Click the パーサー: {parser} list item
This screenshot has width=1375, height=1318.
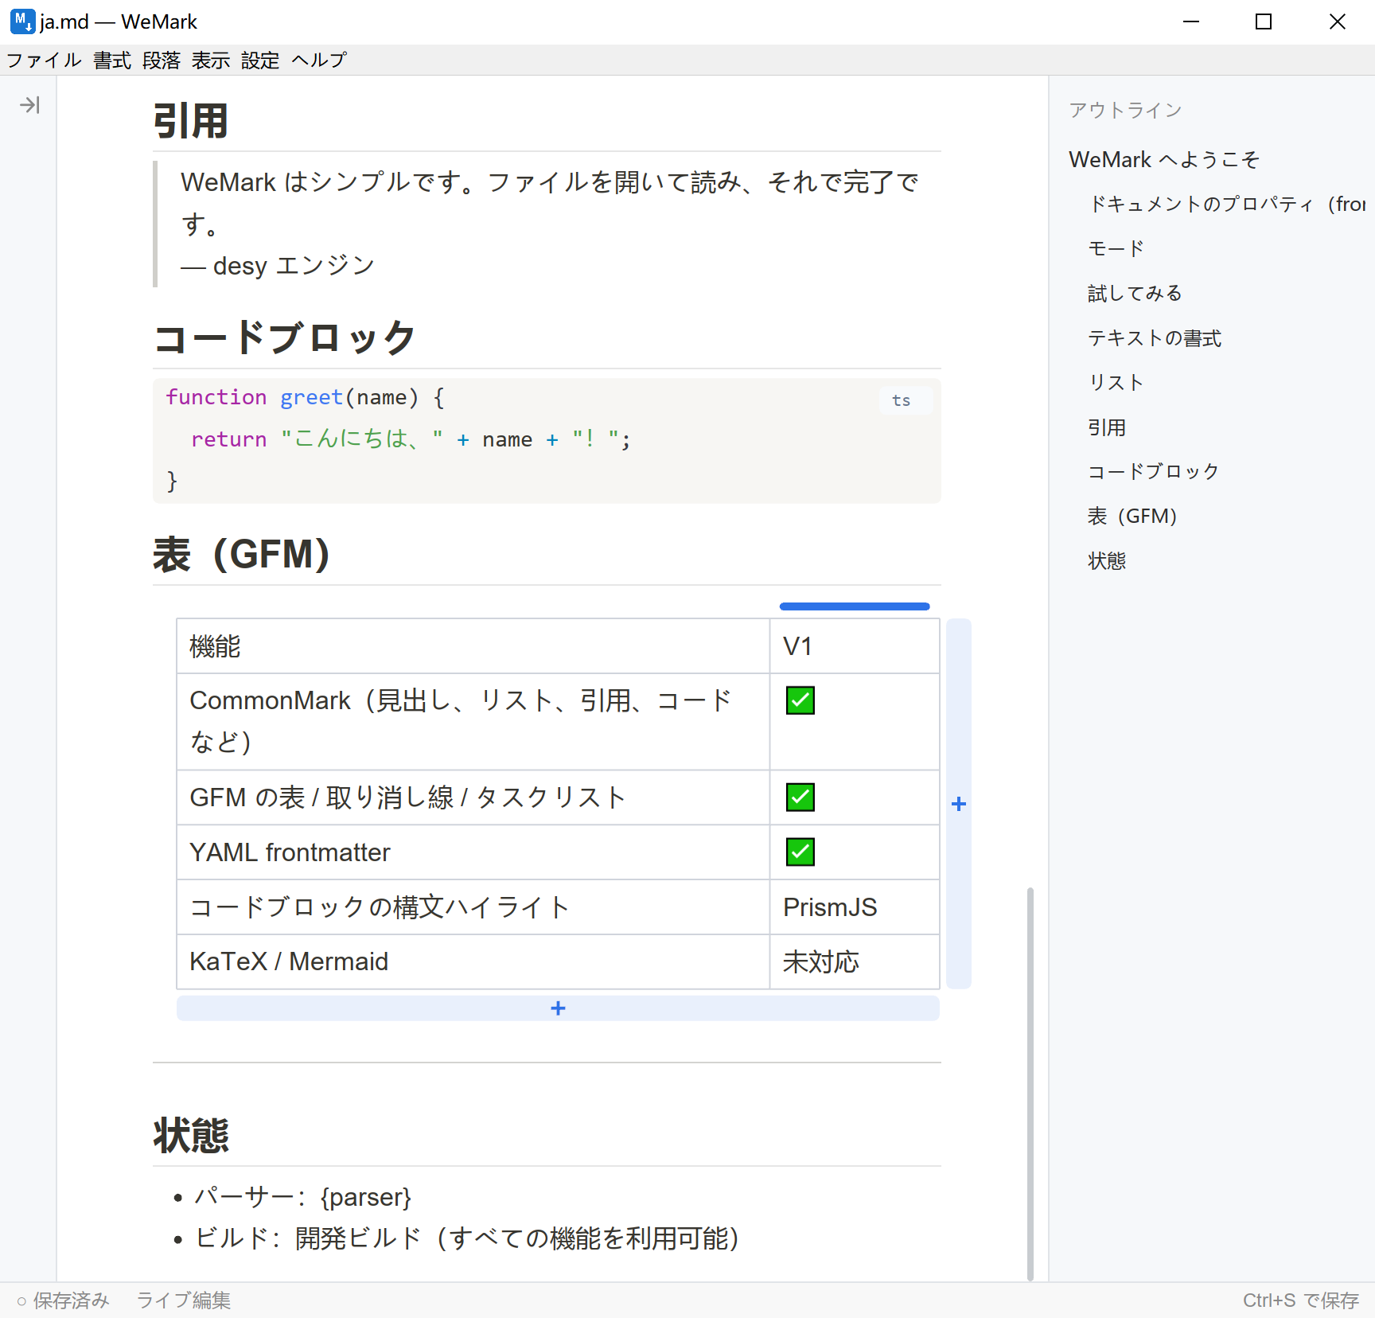pyautogui.click(x=303, y=1197)
